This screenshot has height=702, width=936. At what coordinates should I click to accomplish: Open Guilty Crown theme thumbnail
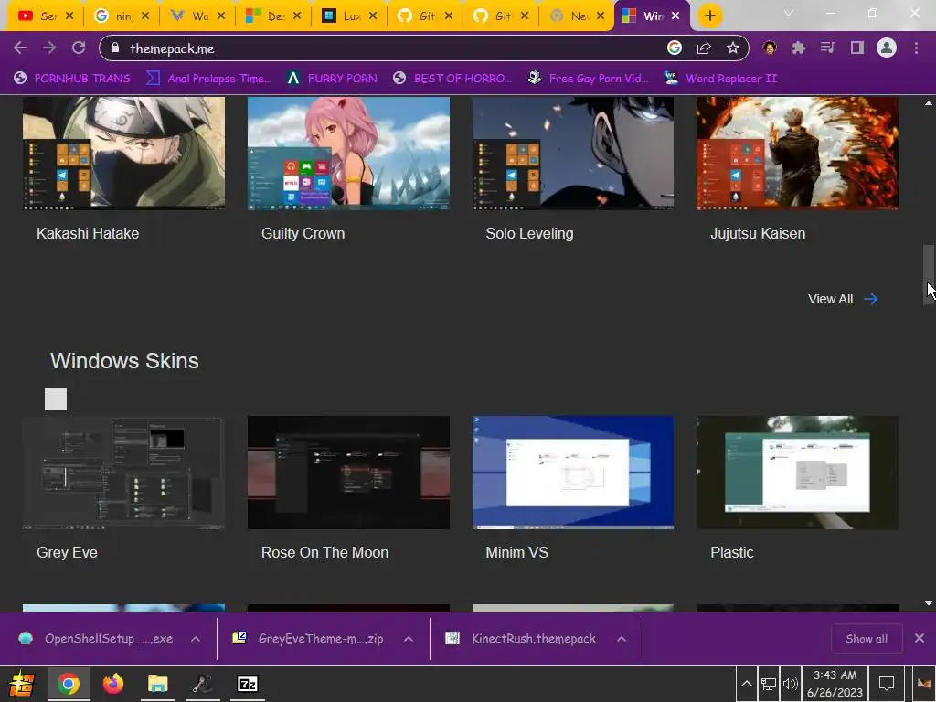[x=348, y=154]
